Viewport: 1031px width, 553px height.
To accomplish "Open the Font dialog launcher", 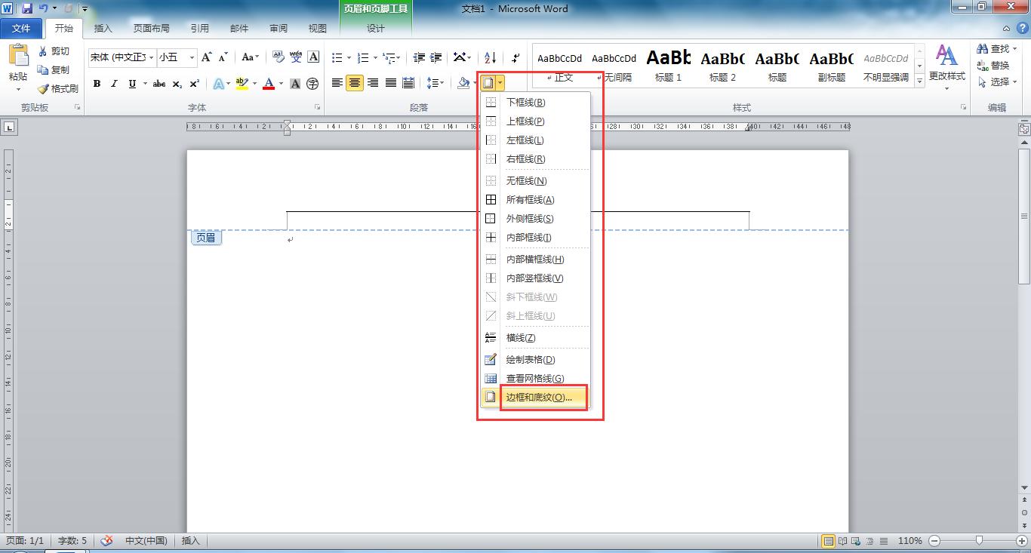I will 316,108.
